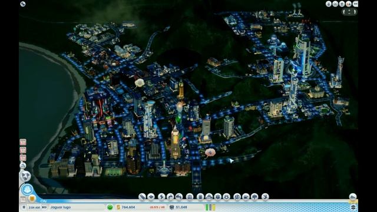Open the Government buildings menu
Image resolution: width=377 pixels, height=212 pixels.
pyautogui.click(x=190, y=197)
